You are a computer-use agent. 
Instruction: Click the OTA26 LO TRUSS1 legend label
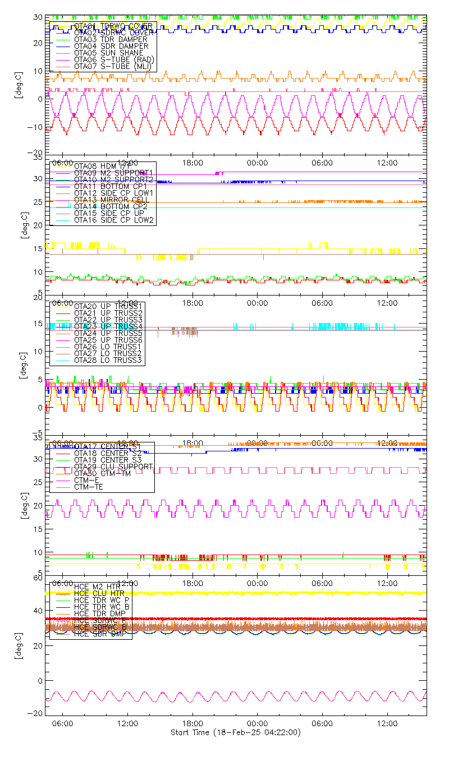[108, 347]
